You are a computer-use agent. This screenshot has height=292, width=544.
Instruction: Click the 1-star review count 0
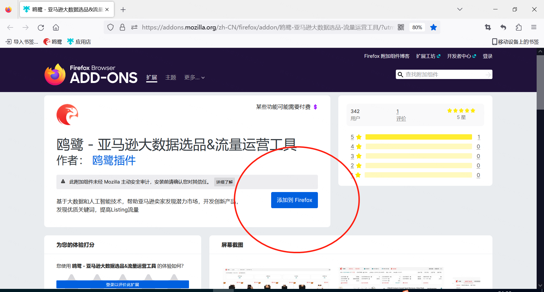click(x=478, y=175)
